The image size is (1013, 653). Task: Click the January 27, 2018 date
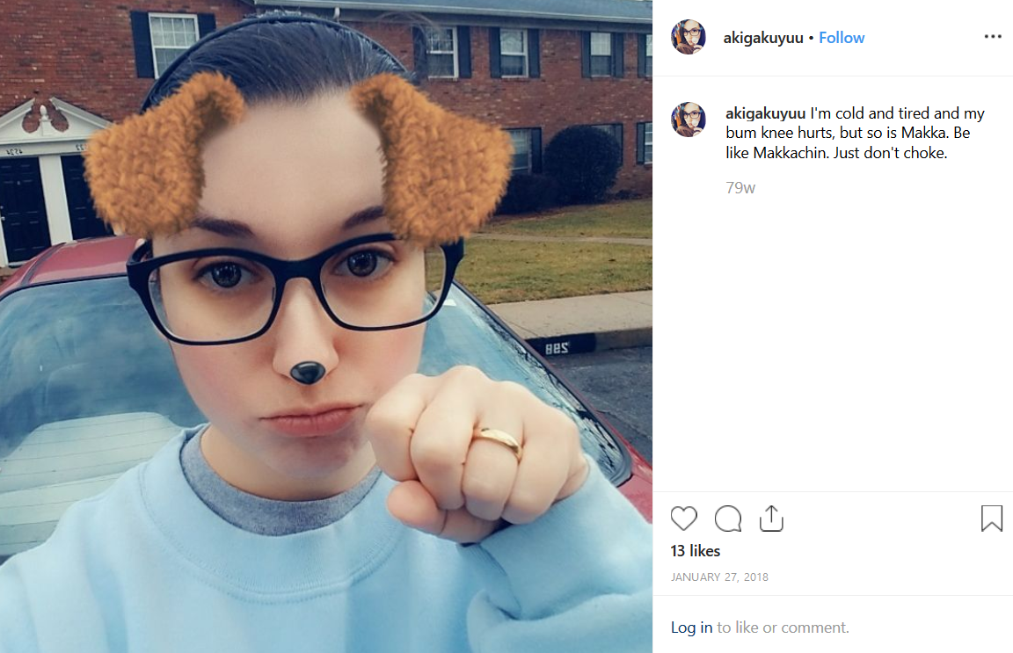click(x=719, y=577)
